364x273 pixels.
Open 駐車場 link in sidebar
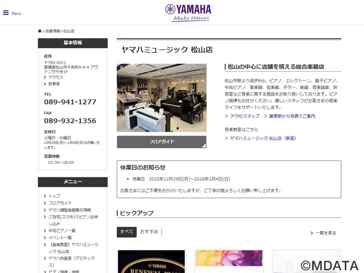coord(54,84)
